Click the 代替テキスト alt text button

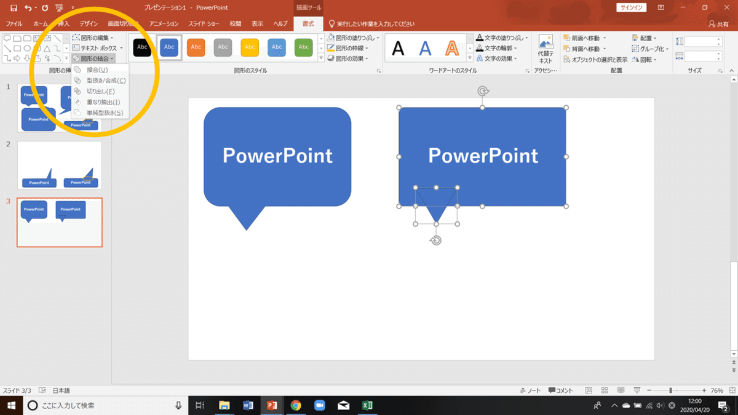coord(546,49)
